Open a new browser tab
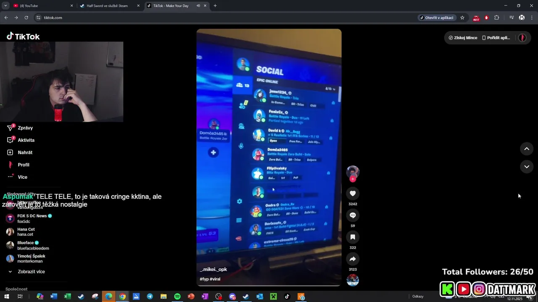538x302 pixels. tap(215, 6)
